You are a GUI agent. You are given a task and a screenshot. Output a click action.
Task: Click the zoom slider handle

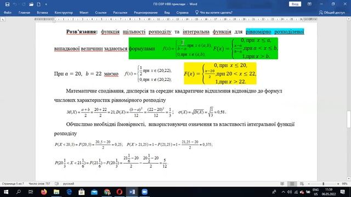323,184
